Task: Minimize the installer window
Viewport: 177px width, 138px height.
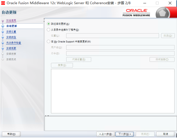Action: [145, 3]
